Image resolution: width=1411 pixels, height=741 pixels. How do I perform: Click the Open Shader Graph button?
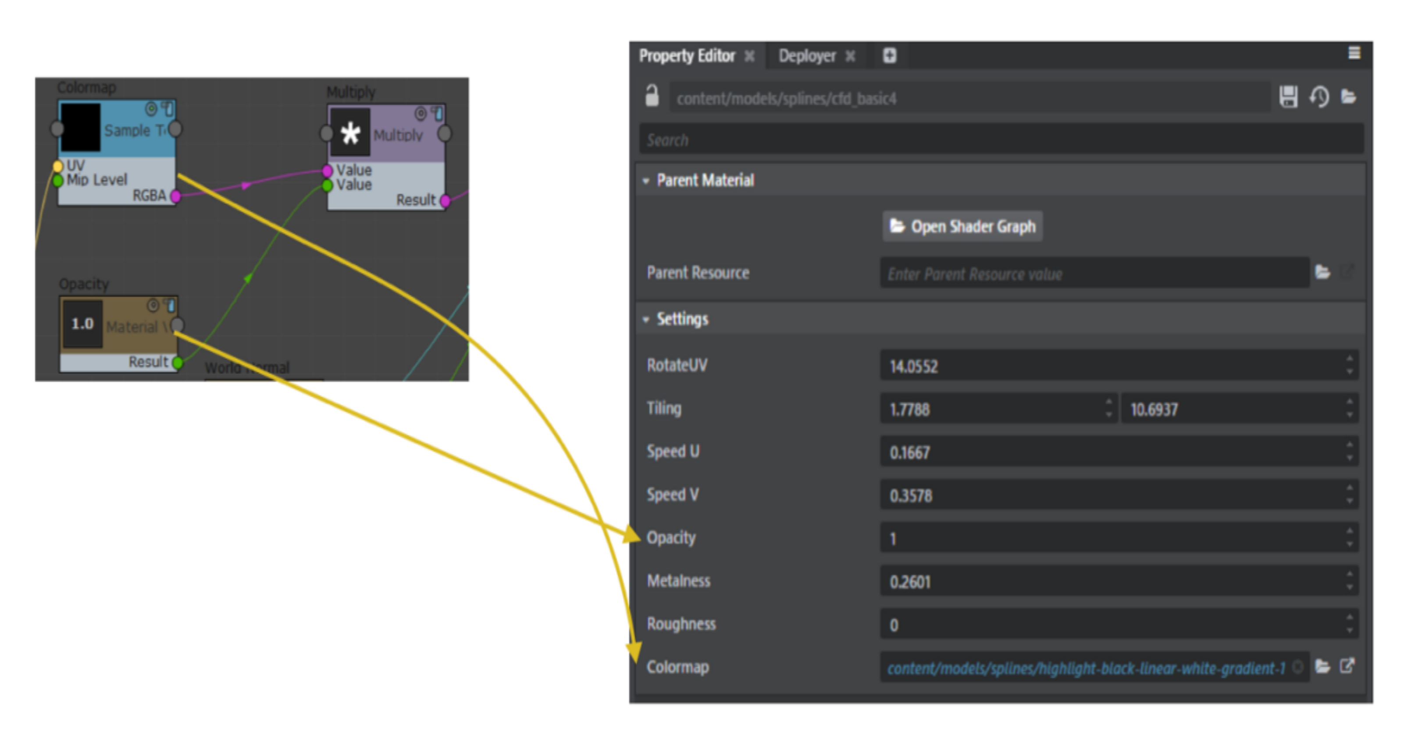[962, 226]
